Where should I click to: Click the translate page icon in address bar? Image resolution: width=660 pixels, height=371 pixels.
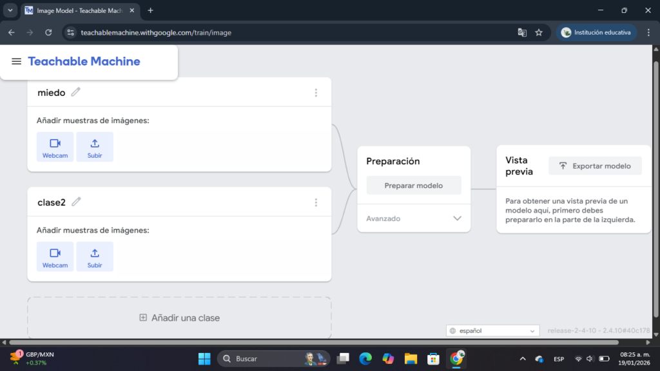(x=522, y=32)
